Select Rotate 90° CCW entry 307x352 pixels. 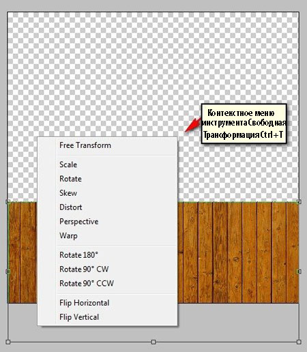pos(108,283)
